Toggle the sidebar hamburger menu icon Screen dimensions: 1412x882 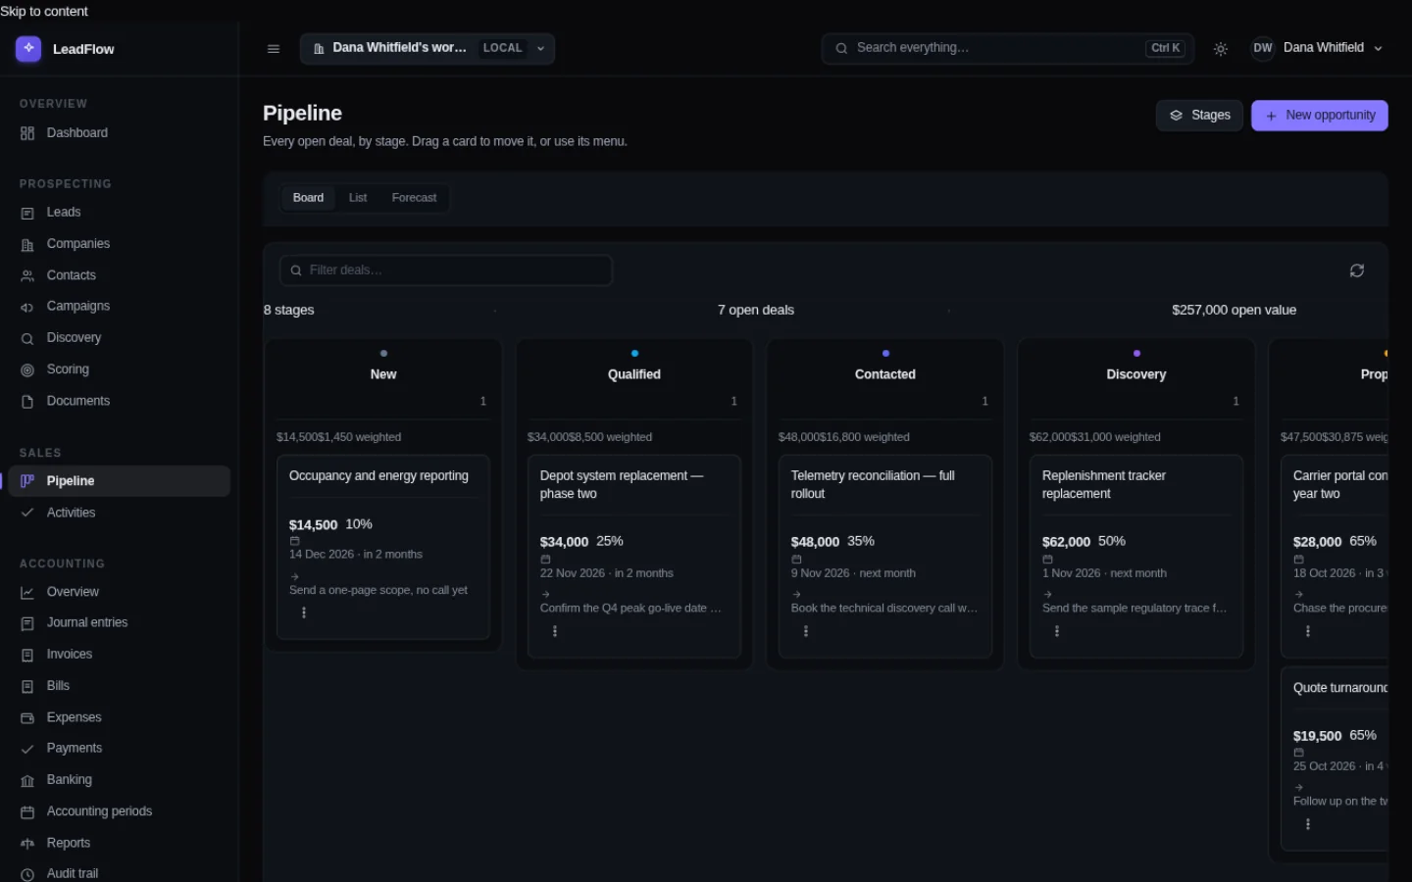[x=274, y=49]
